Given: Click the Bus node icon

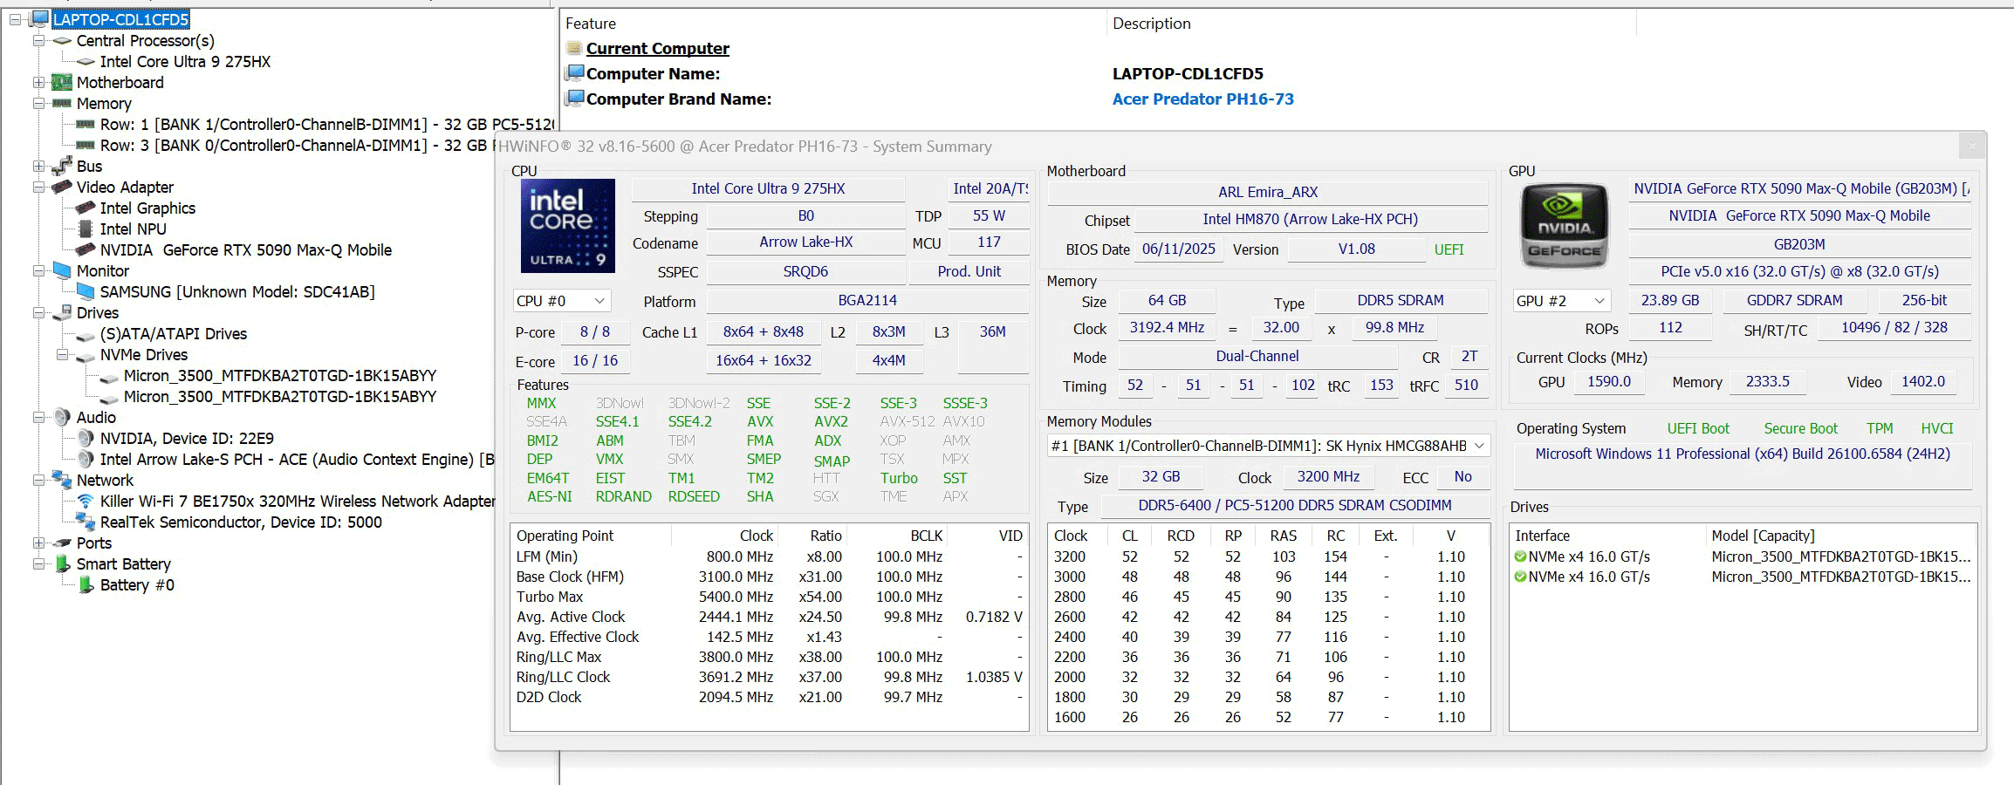Looking at the screenshot, I should tap(62, 166).
